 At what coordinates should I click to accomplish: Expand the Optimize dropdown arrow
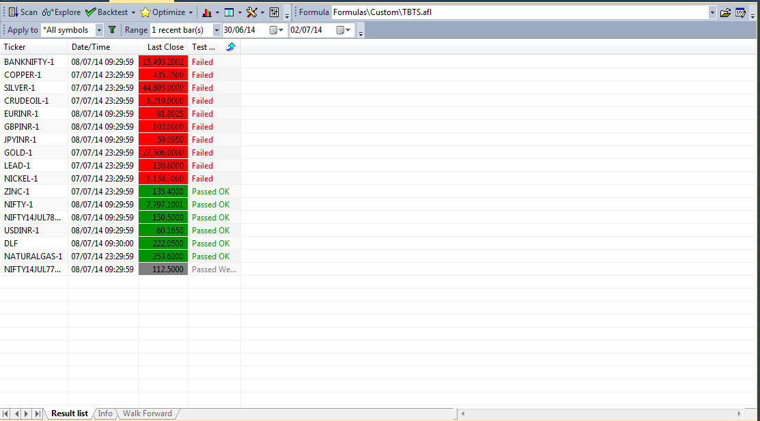[191, 12]
